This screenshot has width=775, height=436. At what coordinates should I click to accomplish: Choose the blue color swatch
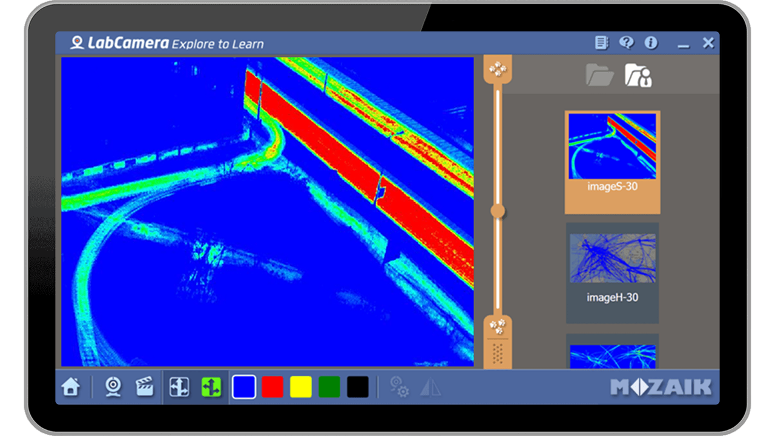[x=243, y=387]
